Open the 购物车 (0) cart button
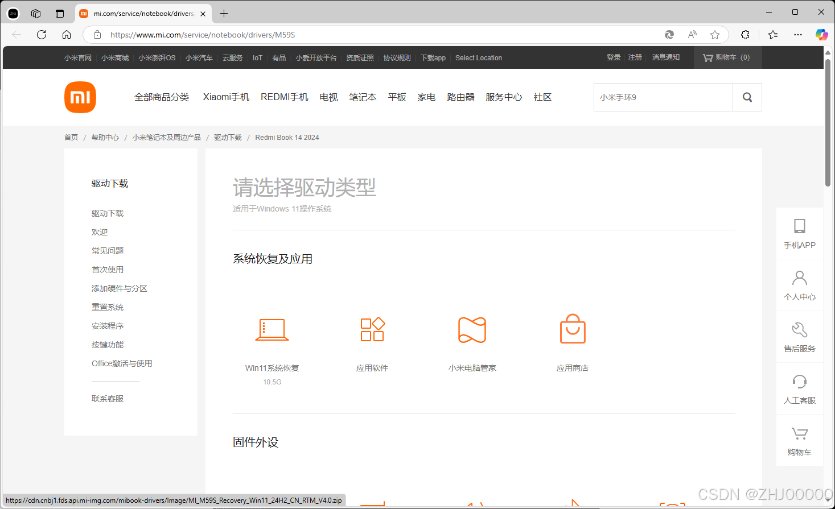Screen dimensions: 835x509 pyautogui.click(x=727, y=57)
